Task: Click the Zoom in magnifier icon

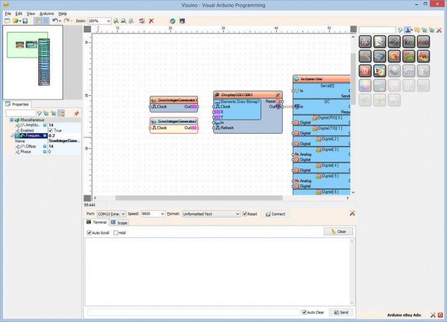Action: point(116,21)
